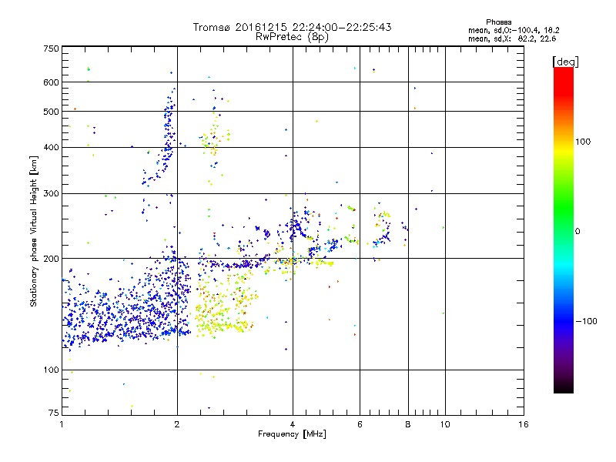Click the 'mean, sd,X: 82.2, 22.6' statistics line
This screenshot has height=462, width=616.
click(x=512, y=38)
